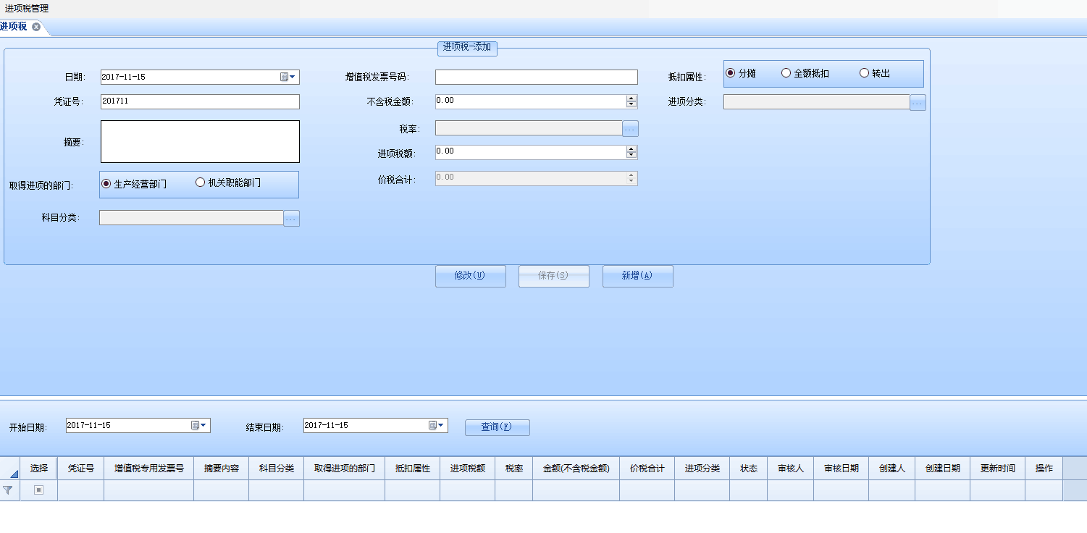The width and height of the screenshot is (1087, 533).
Task: Click into the 增值税发票号码 input field
Action: [536, 77]
